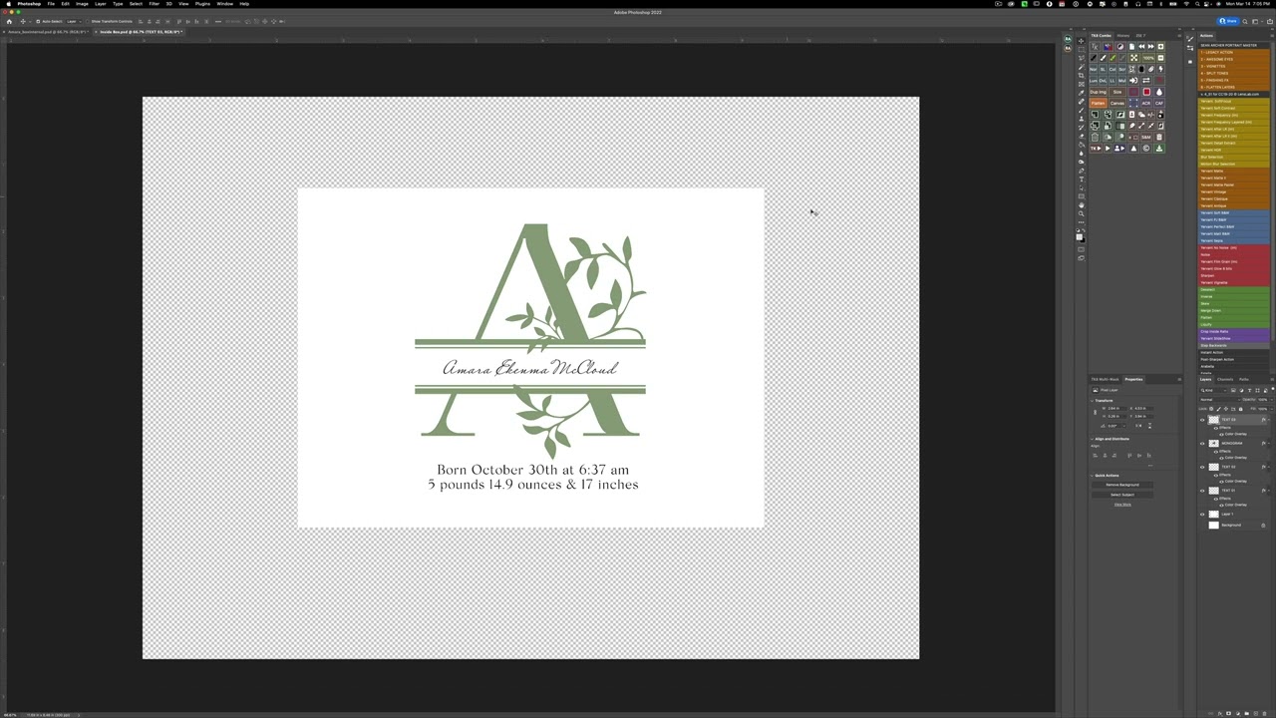Click the S&M button in TK8 panel
Image resolution: width=1276 pixels, height=718 pixels.
point(1145,137)
